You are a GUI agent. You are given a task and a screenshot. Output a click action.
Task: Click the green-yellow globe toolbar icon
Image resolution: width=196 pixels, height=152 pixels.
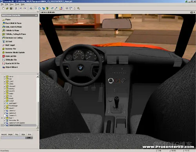(47, 8)
